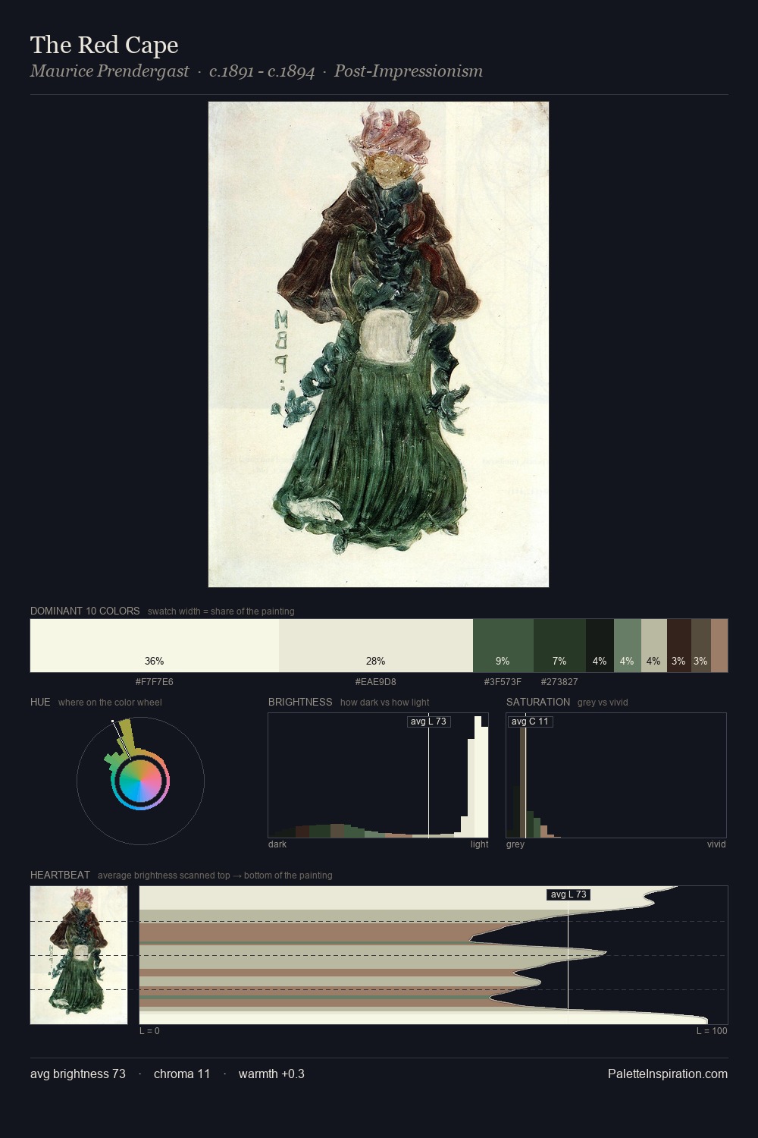This screenshot has width=758, height=1138.
Task: Click the heartbeat avg L 73 label
Action: (568, 894)
